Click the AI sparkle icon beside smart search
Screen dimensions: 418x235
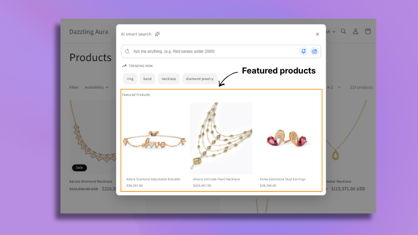coord(157,34)
